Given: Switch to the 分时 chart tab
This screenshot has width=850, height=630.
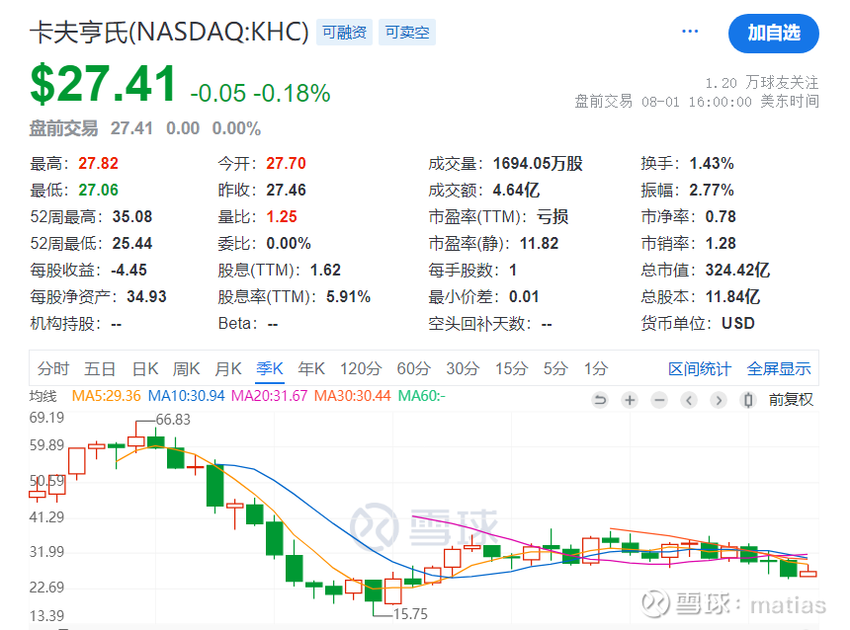Looking at the screenshot, I should (53, 369).
